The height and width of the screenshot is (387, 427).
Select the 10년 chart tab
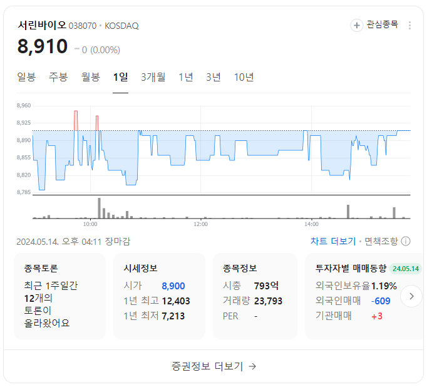(244, 77)
